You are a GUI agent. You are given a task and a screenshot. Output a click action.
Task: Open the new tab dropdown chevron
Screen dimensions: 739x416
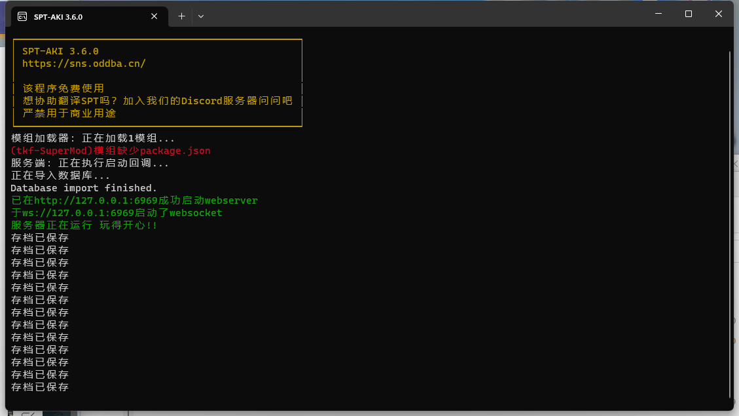201,16
